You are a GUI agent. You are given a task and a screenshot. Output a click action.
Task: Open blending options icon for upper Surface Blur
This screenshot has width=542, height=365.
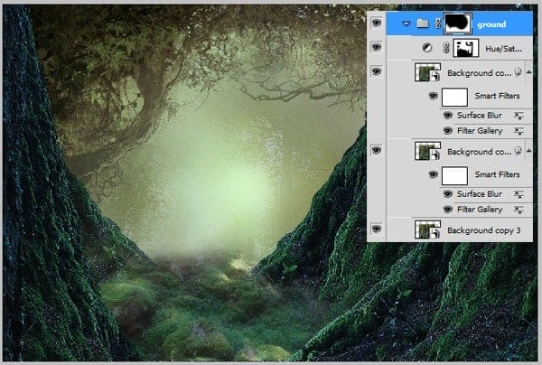[519, 116]
